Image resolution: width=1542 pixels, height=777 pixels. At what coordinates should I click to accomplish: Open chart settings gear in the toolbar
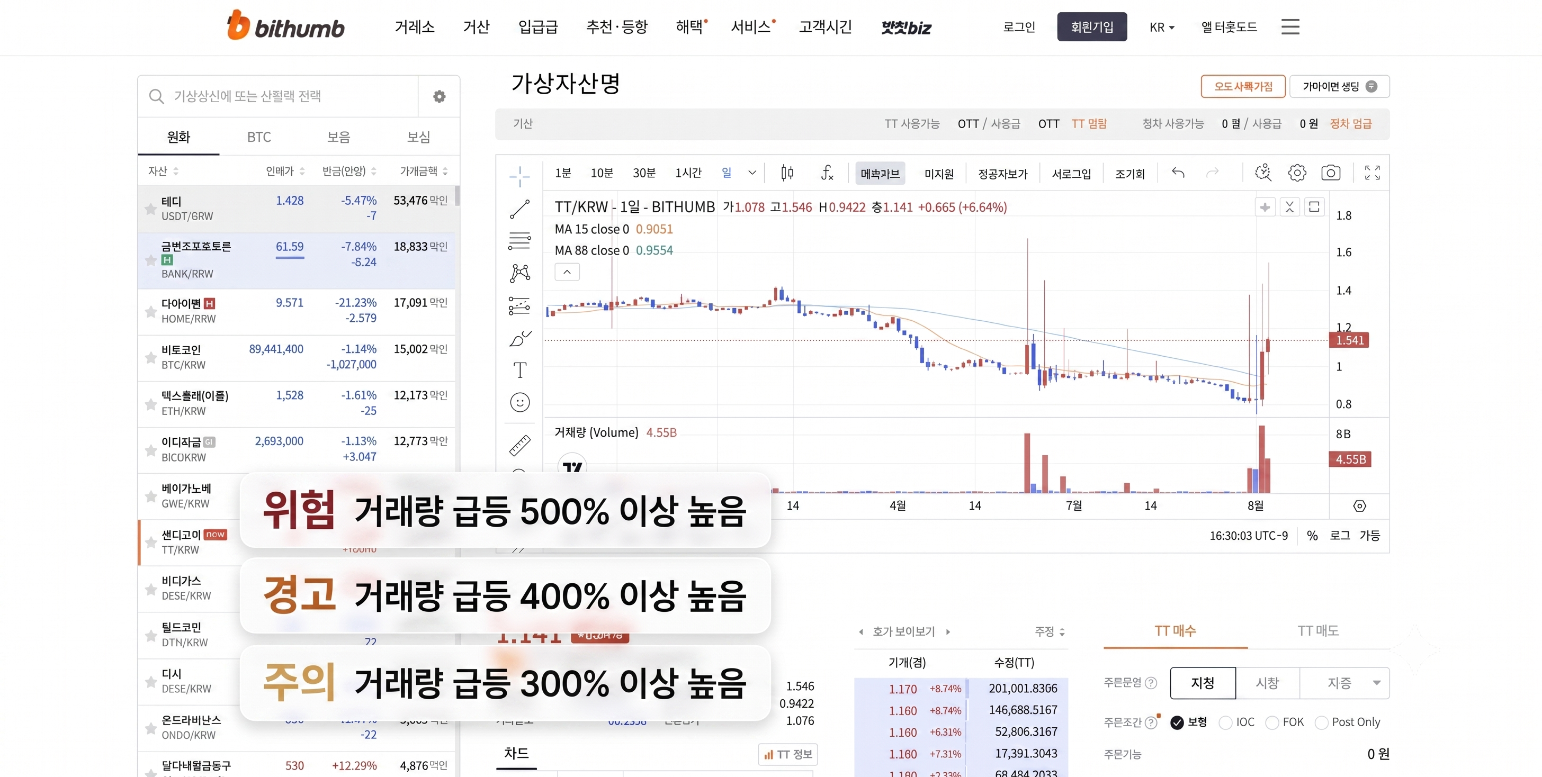click(x=1297, y=174)
